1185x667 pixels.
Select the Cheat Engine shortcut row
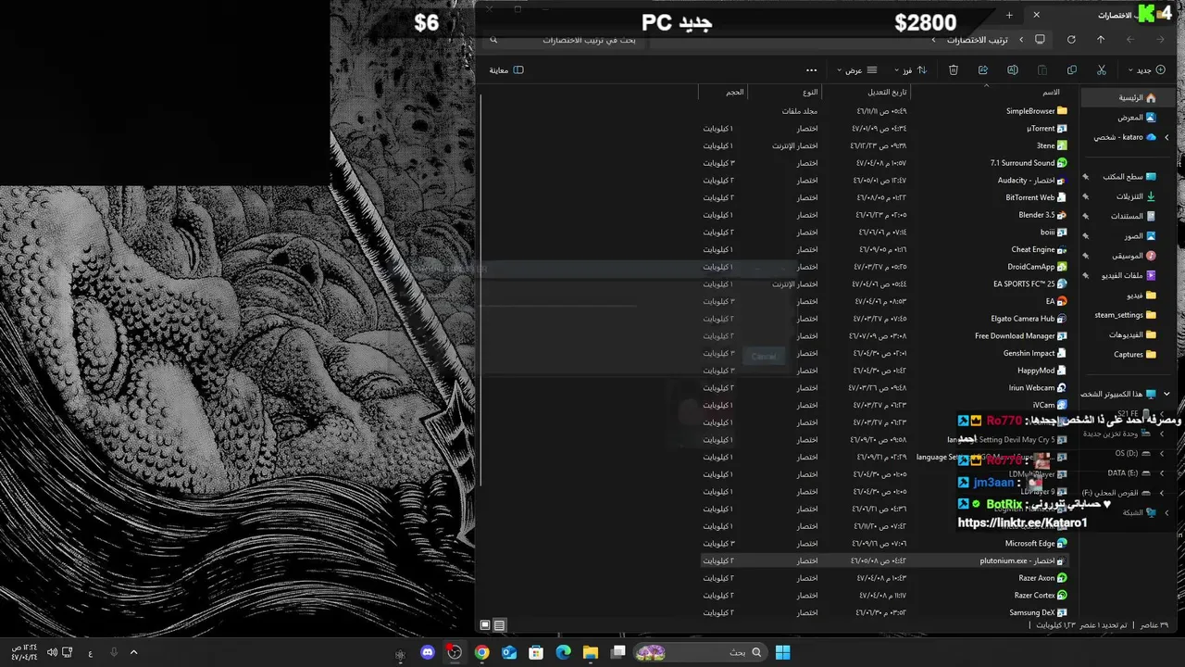(884, 249)
